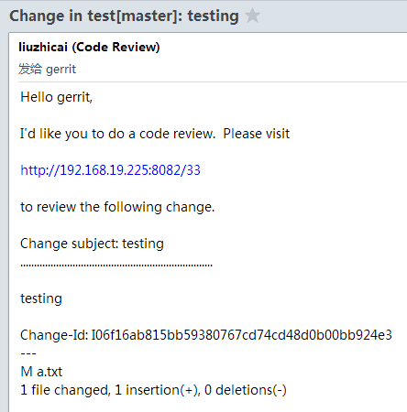407x412 pixels.
Task: Open the http://192.168.19.225:8082/33 review link
Action: (110, 170)
